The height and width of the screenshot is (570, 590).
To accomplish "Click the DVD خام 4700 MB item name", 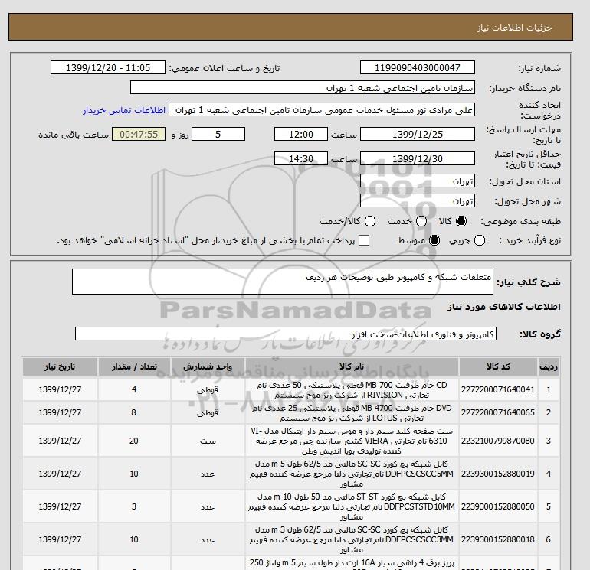I will (352, 413).
